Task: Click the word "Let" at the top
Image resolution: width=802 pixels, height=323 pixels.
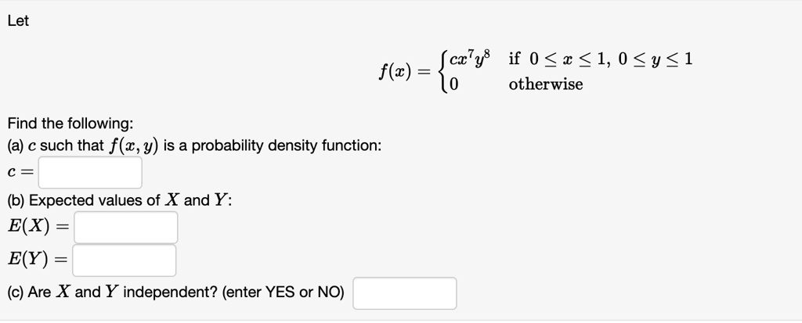Action: point(18,22)
